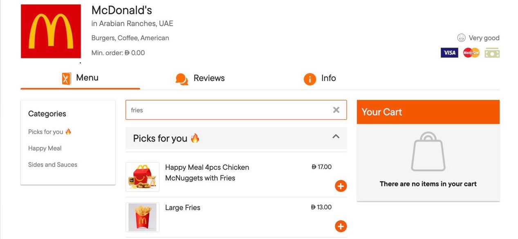The image size is (518, 239).
Task: Click the empty cart bag icon
Action: click(x=428, y=152)
